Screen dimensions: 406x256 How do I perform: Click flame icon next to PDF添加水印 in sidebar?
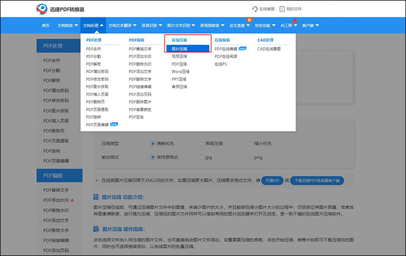tap(72, 200)
